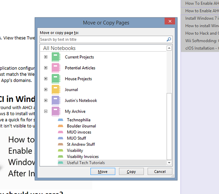Choose the Boulder iJournal section
The image size is (219, 194).
(x=81, y=126)
